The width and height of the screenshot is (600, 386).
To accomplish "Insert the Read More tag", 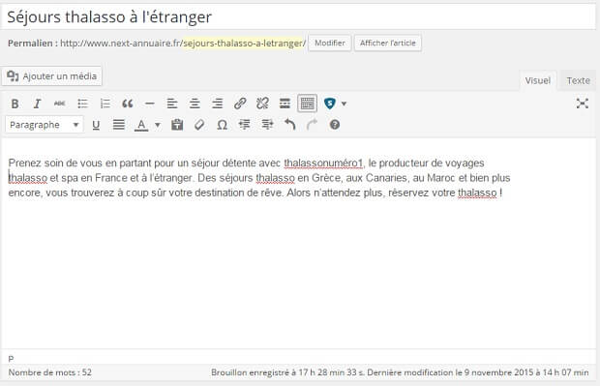I will pos(285,104).
